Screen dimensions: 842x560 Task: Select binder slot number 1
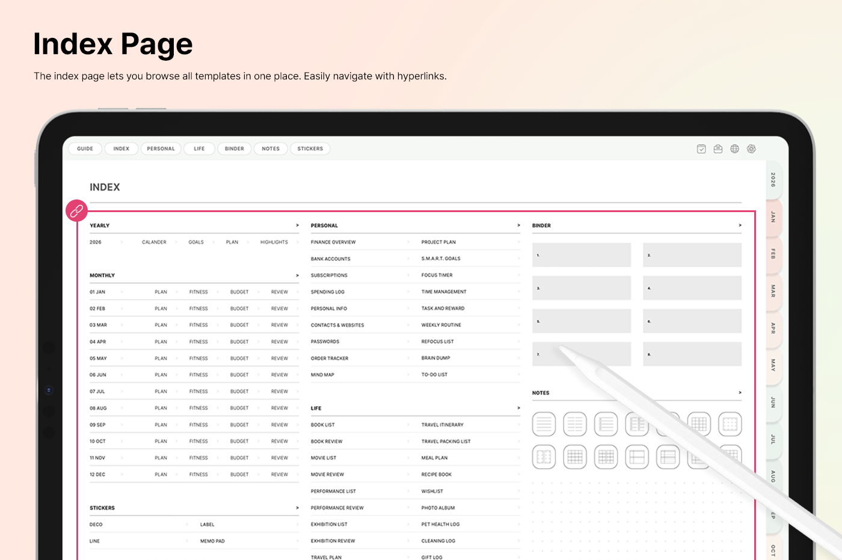581,255
